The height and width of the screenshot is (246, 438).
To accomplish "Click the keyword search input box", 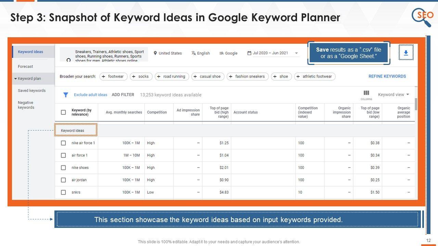I will pos(104,54).
